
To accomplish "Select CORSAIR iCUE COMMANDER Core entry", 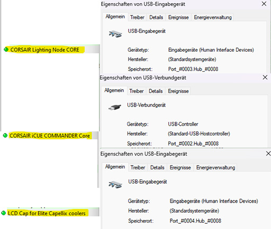I will (x=50, y=136).
